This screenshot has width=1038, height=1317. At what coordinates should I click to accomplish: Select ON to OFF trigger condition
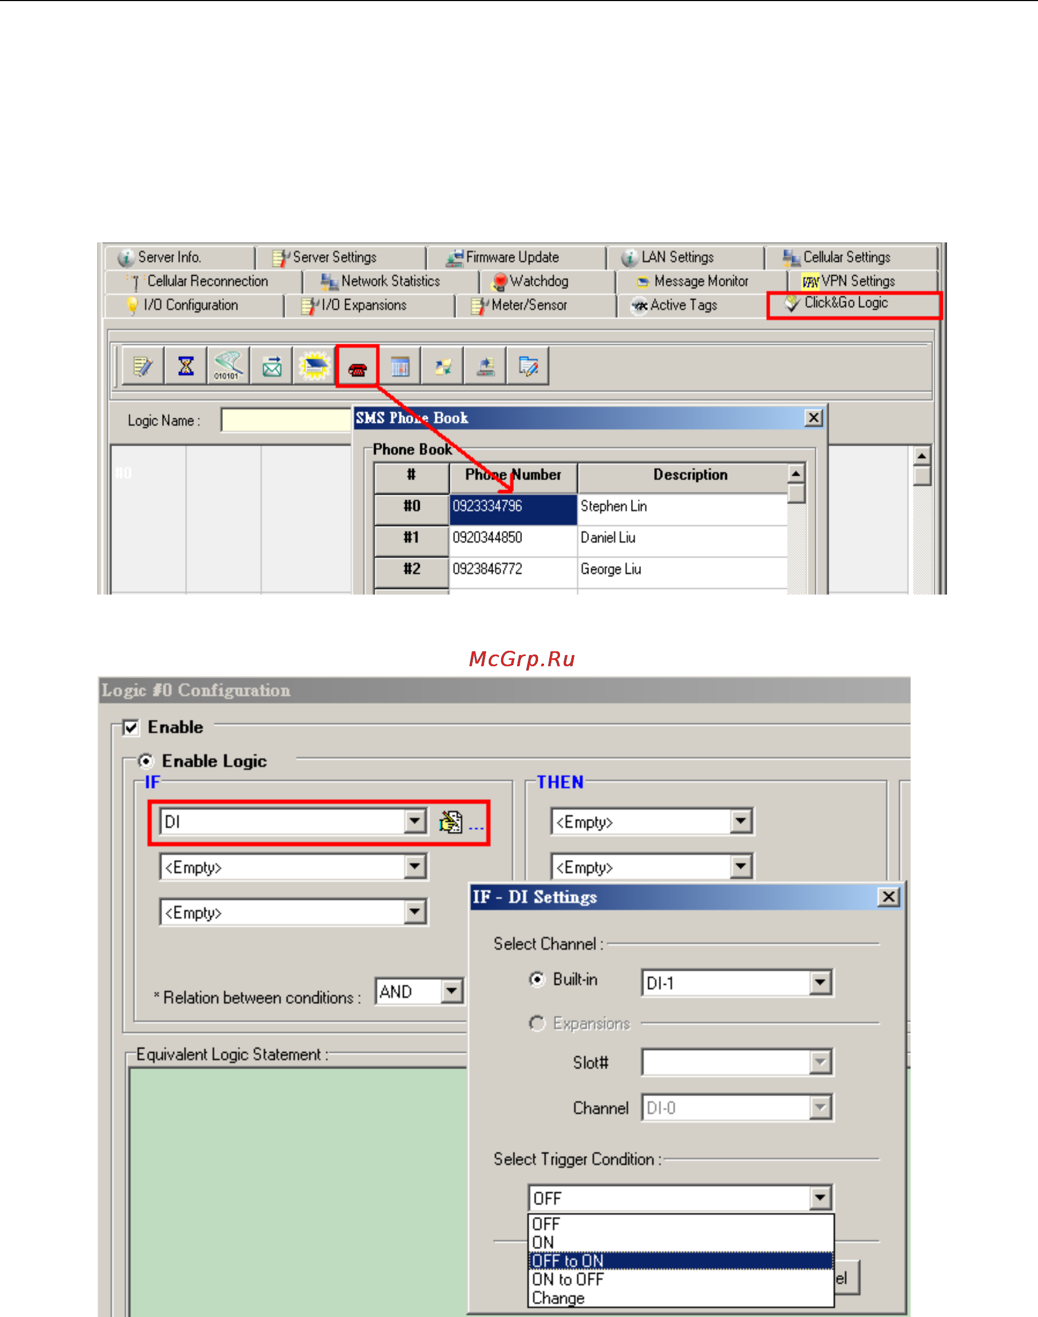pyautogui.click(x=680, y=1280)
